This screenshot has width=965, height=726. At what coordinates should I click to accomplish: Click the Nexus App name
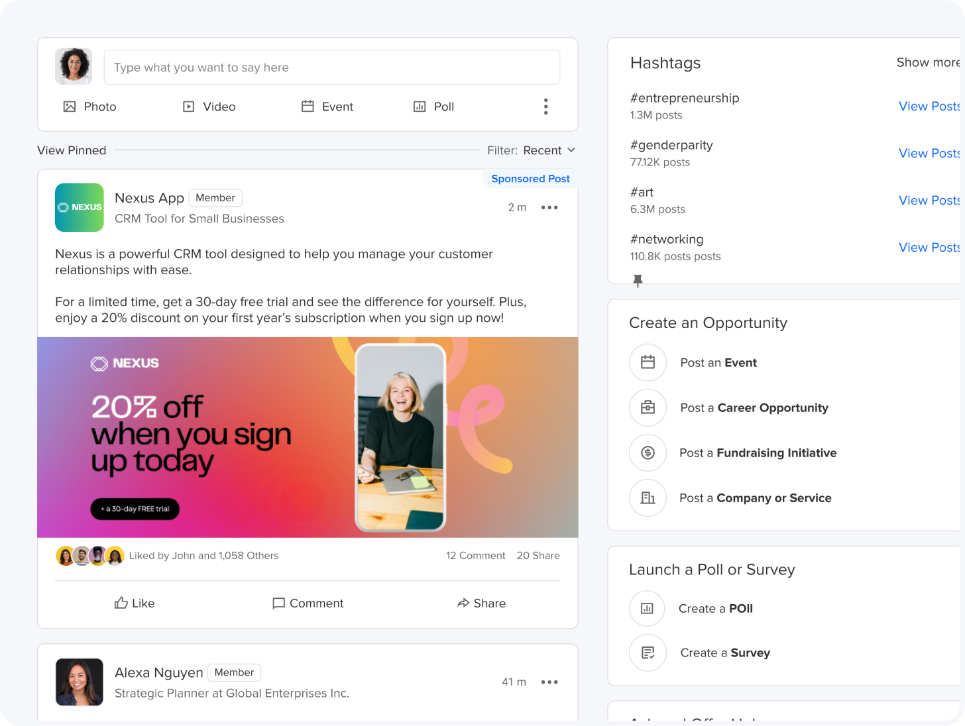pos(149,198)
